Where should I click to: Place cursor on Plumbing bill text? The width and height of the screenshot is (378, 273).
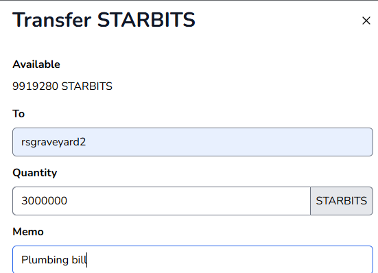(54, 260)
